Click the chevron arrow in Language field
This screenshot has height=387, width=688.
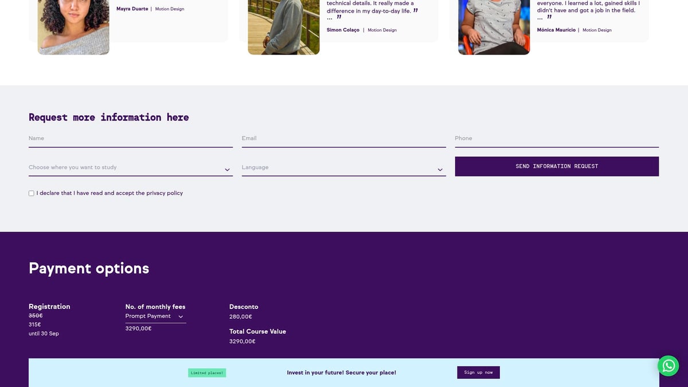coord(440,170)
